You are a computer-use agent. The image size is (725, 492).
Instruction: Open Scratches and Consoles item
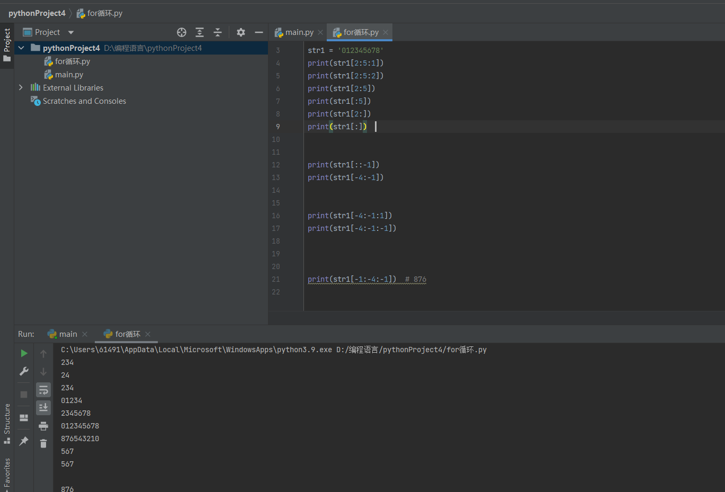click(84, 101)
